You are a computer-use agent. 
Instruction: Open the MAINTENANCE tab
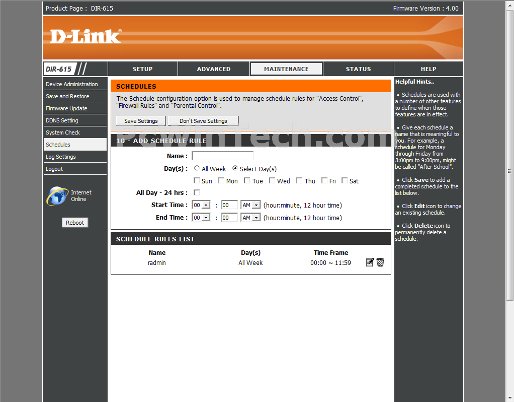(x=286, y=69)
